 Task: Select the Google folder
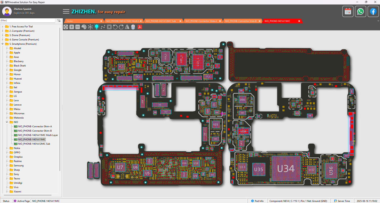pyautogui.click(x=18, y=70)
